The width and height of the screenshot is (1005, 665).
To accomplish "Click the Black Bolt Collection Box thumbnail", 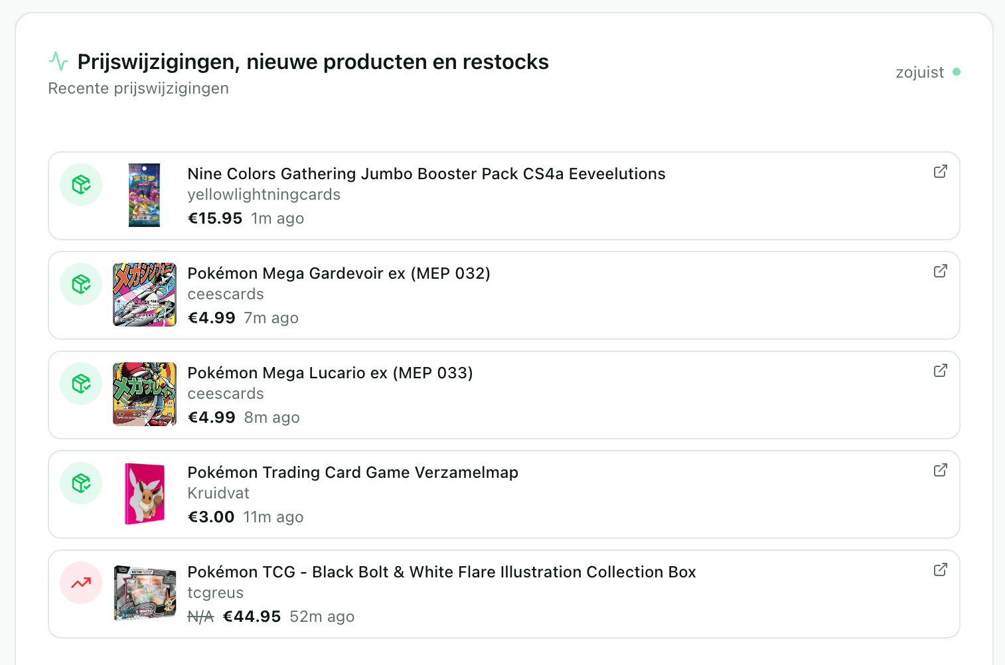I will click(x=145, y=593).
